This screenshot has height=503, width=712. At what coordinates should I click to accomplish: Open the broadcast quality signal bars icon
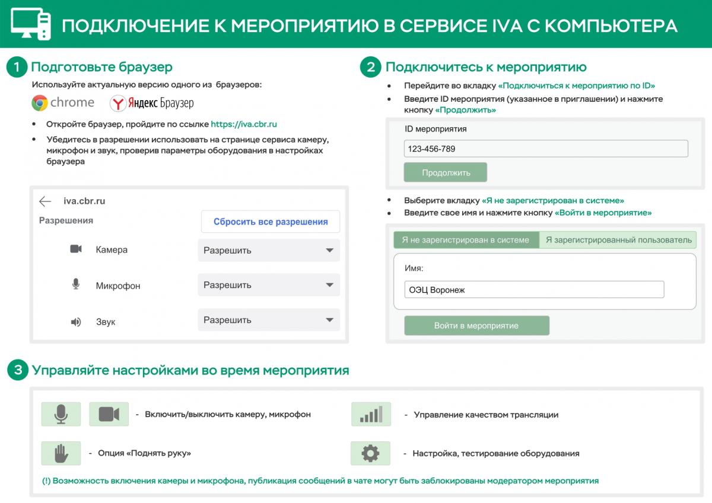click(371, 414)
